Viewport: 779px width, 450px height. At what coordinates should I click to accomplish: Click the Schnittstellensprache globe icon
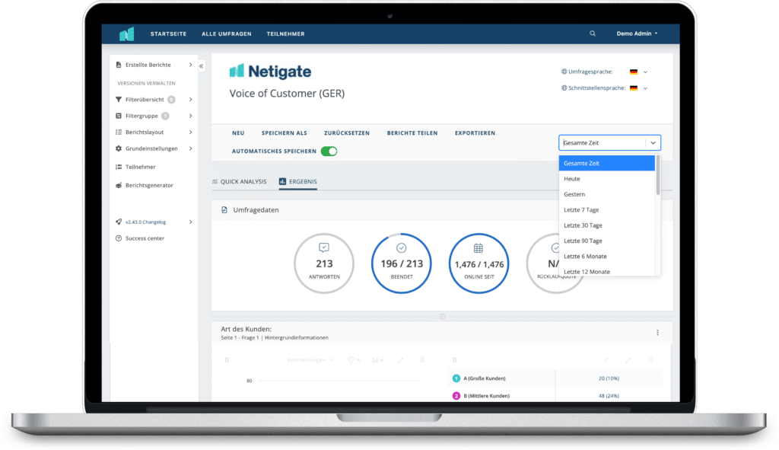click(564, 88)
